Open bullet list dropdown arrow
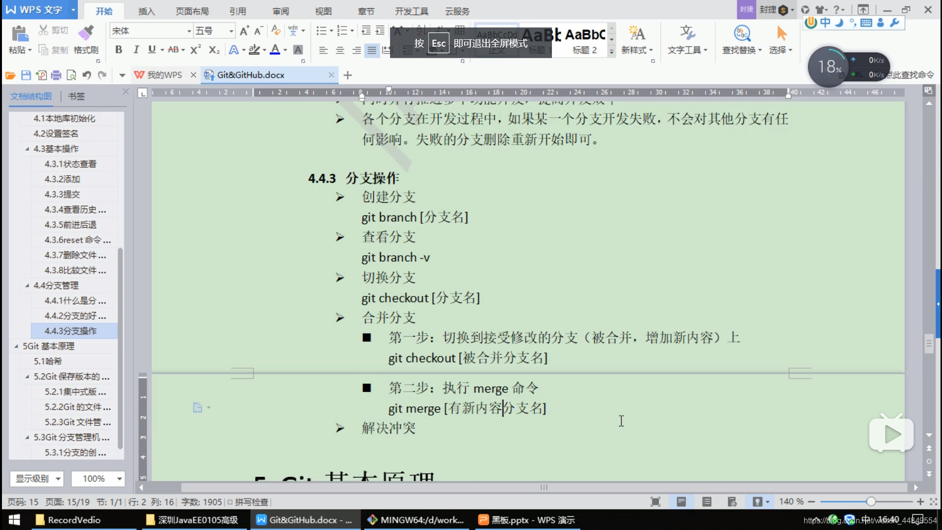This screenshot has width=942, height=530. tap(332, 31)
